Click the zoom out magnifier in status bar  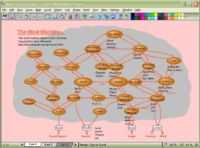tap(182, 145)
